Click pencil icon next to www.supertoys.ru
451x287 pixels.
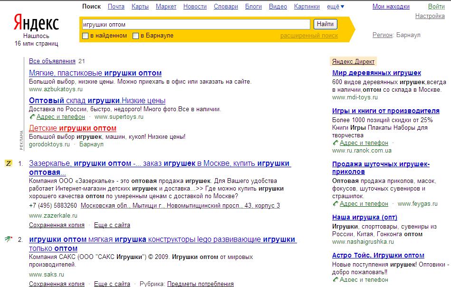pyautogui.click(x=32, y=117)
